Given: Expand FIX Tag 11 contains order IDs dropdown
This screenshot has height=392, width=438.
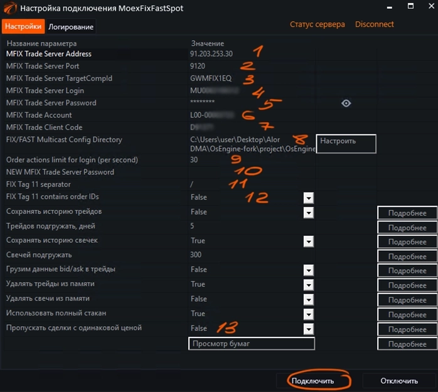Looking at the screenshot, I should tap(308, 198).
